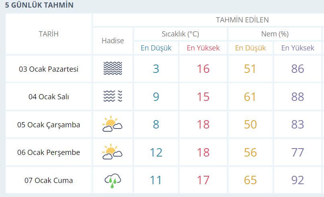Click the 5 GÜNLÜK TAHMİN heading
The height and width of the screenshot is (197, 324).
[x=39, y=5]
